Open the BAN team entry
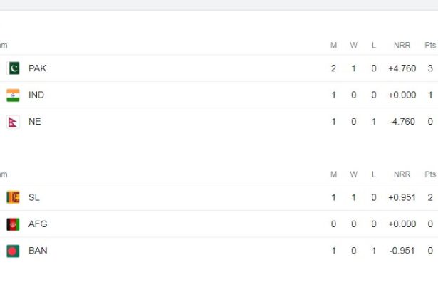 pos(38,251)
